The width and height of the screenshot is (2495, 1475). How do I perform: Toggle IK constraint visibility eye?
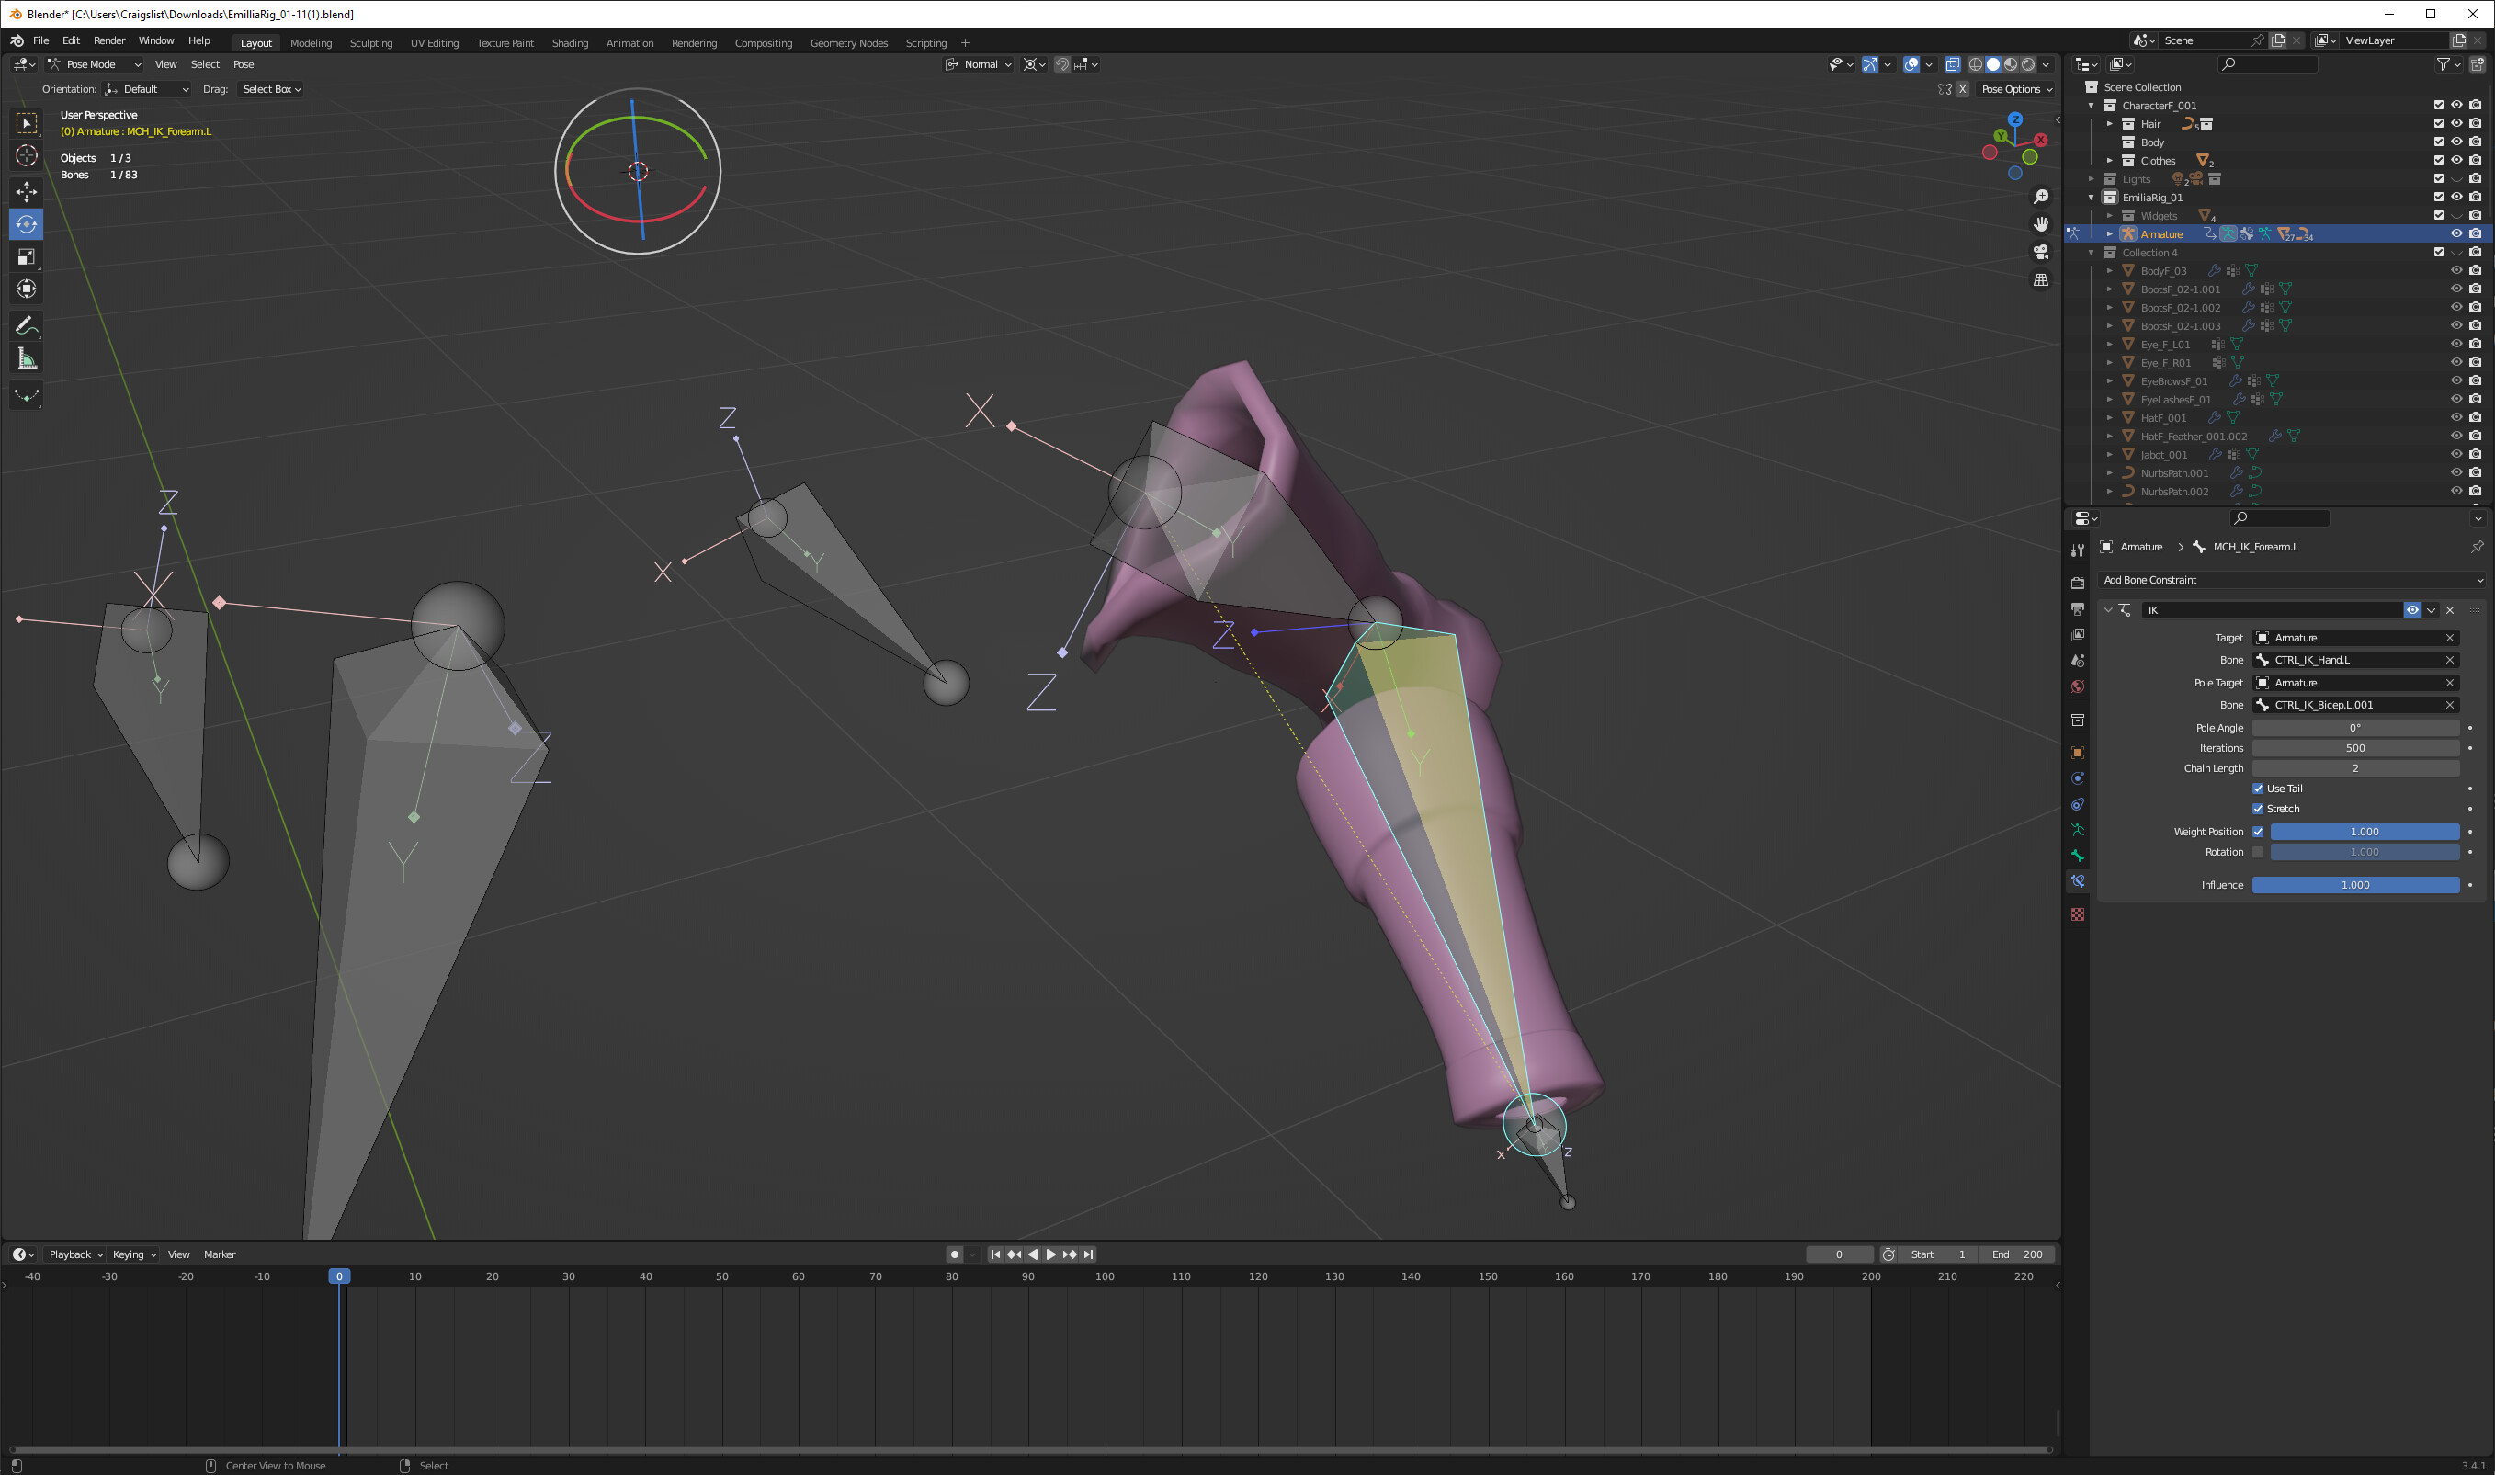(2412, 610)
